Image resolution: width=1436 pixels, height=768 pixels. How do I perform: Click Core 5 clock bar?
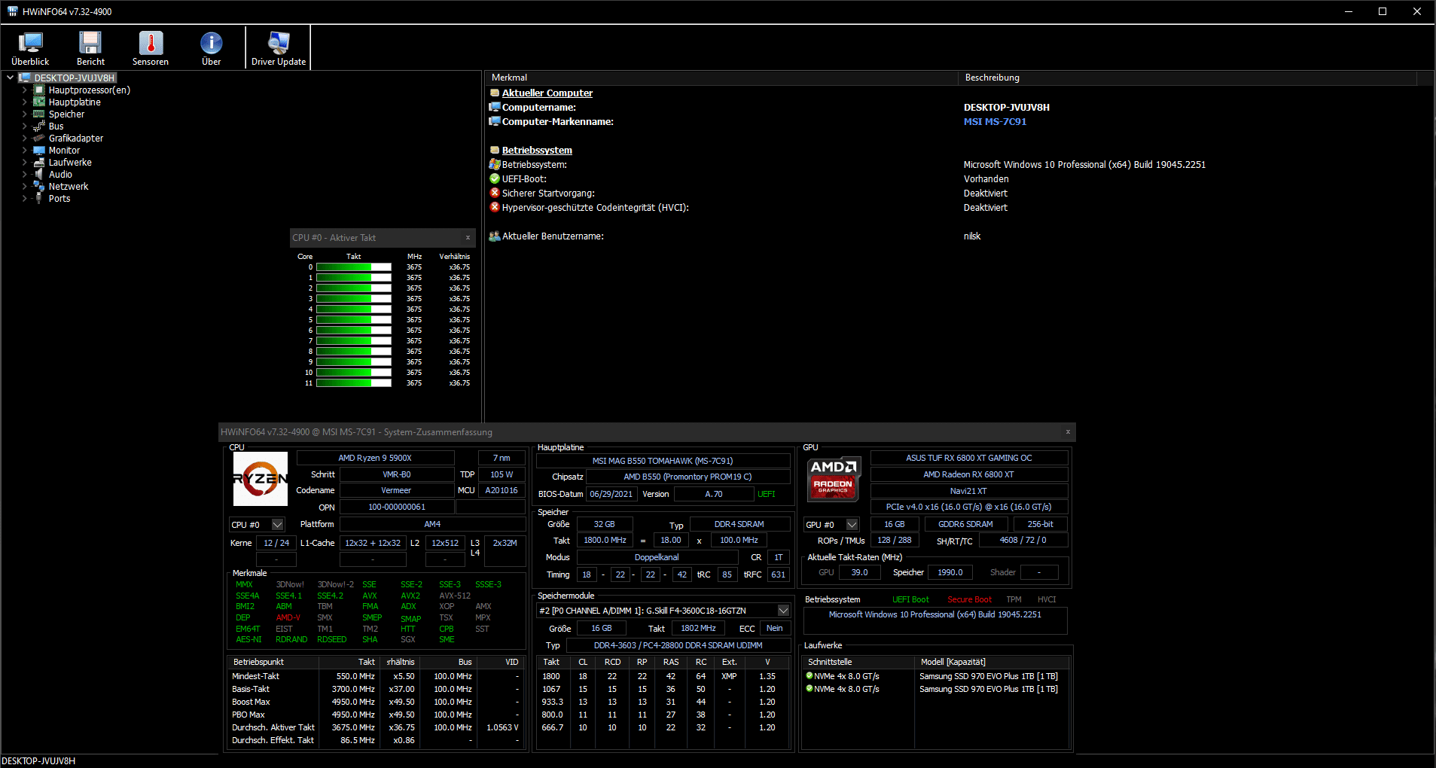click(x=354, y=320)
